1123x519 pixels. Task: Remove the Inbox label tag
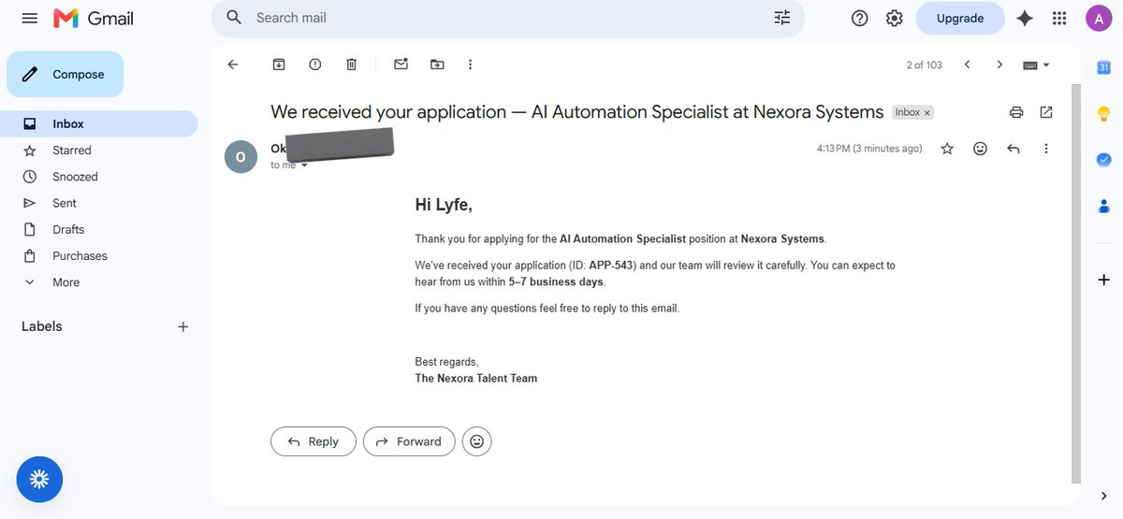pyautogui.click(x=927, y=112)
